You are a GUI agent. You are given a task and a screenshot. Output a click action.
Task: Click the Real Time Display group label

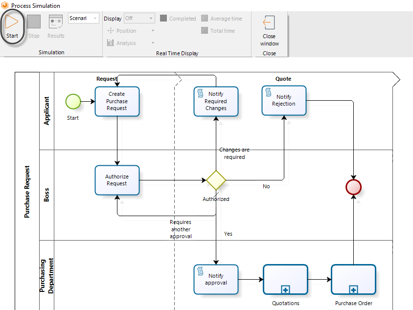[177, 53]
